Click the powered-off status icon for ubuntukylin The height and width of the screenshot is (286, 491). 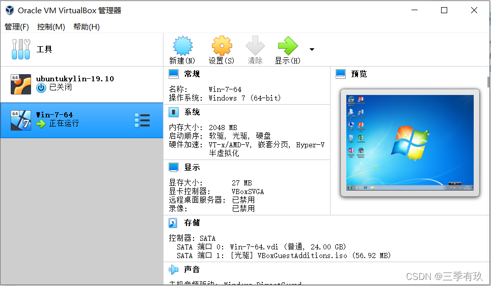pyautogui.click(x=41, y=88)
